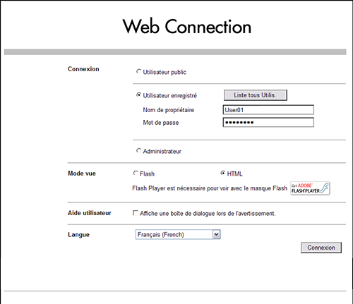
Task: Click the Get Adobe Flash Player badge
Action: 310,188
